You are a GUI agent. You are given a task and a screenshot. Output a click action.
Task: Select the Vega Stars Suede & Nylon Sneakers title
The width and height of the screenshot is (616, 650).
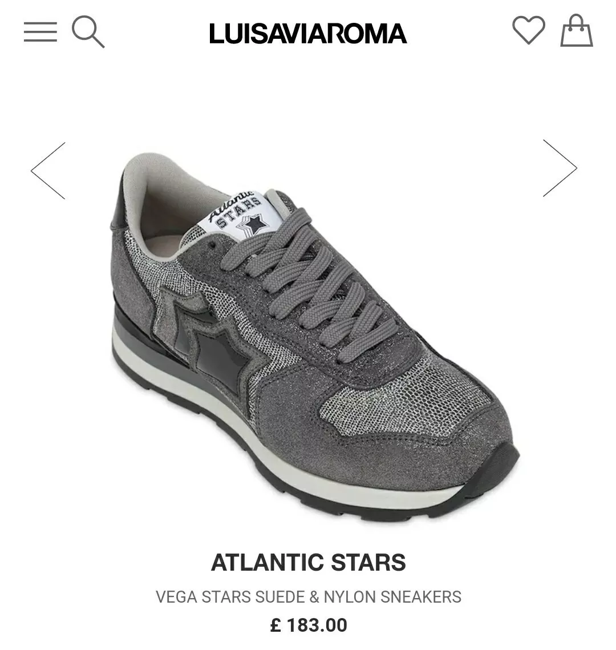(x=308, y=597)
